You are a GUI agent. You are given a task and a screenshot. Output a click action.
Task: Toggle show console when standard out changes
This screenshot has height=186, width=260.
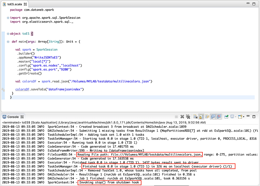click(x=213, y=117)
